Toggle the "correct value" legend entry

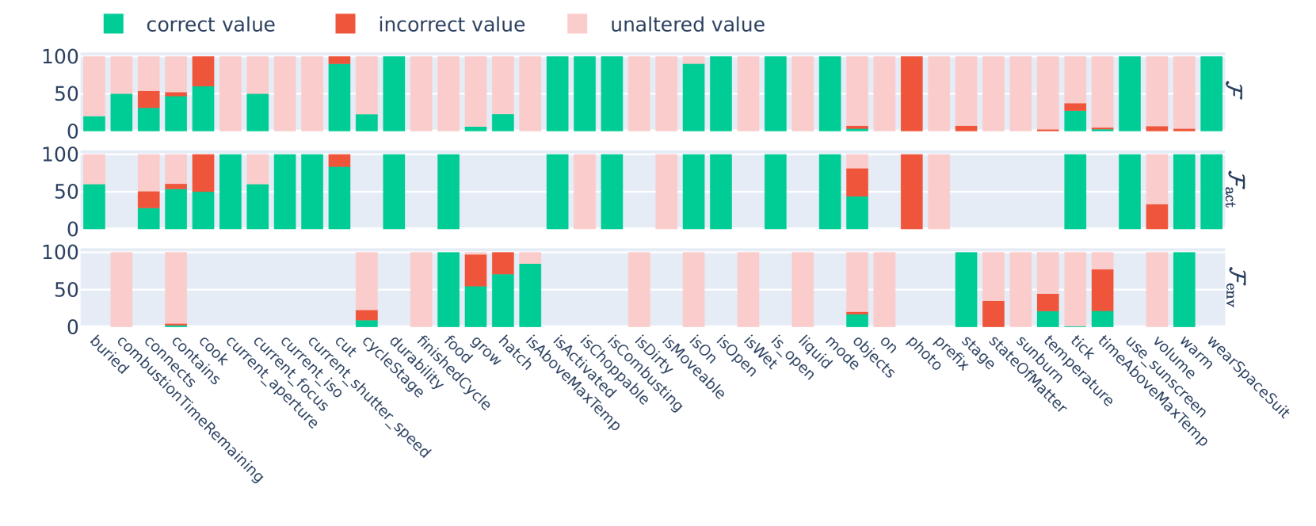(x=210, y=25)
